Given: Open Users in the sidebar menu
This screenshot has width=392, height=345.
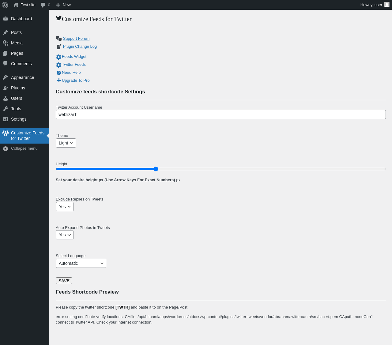Looking at the screenshot, I should [x=24, y=98].
